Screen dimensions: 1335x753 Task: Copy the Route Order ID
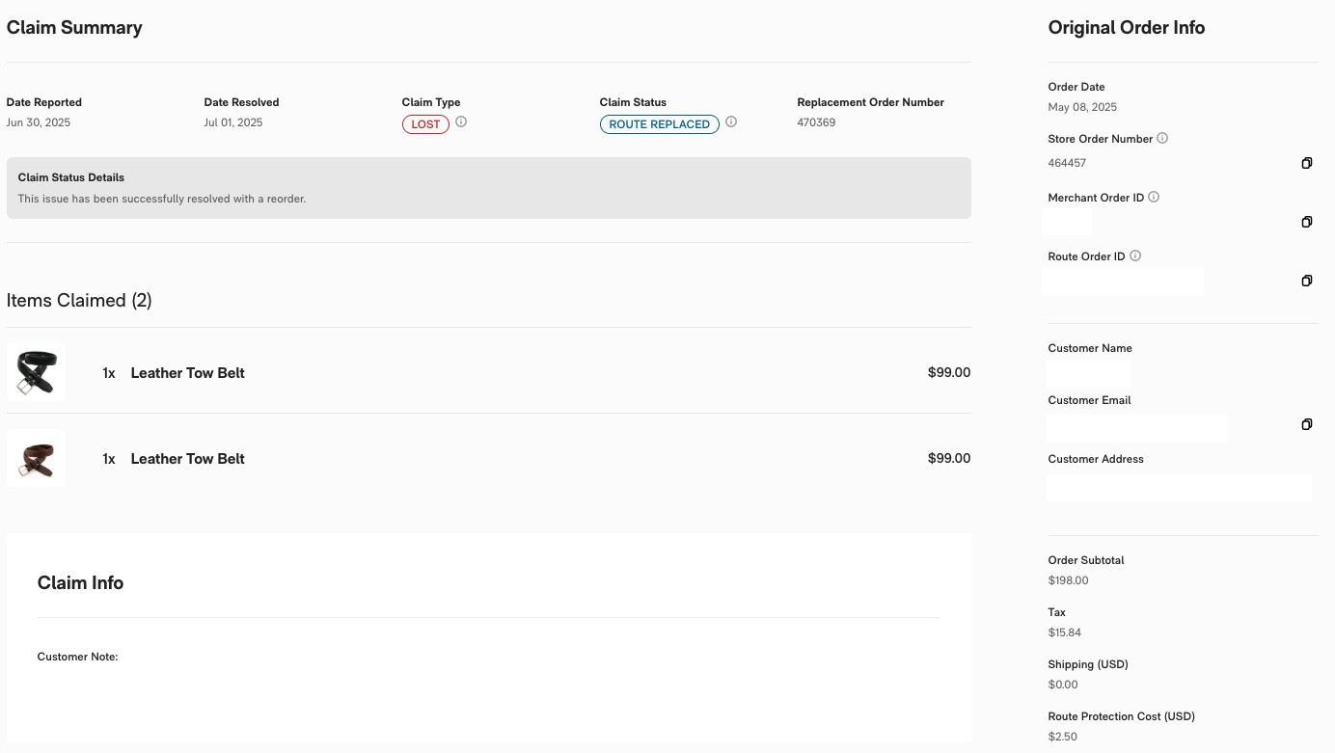point(1307,281)
